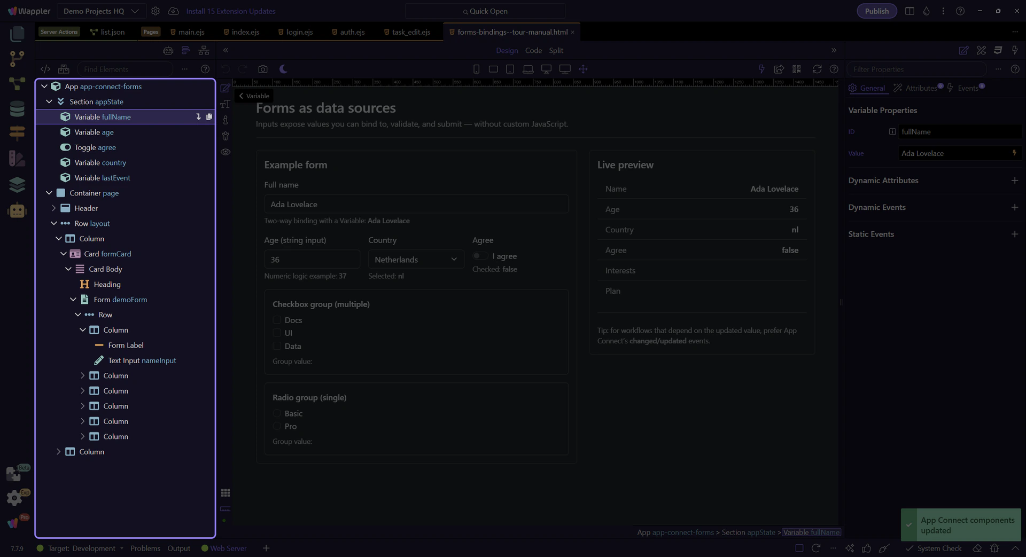Select the Pro radio button
Image resolution: width=1026 pixels, height=557 pixels.
pyautogui.click(x=277, y=426)
